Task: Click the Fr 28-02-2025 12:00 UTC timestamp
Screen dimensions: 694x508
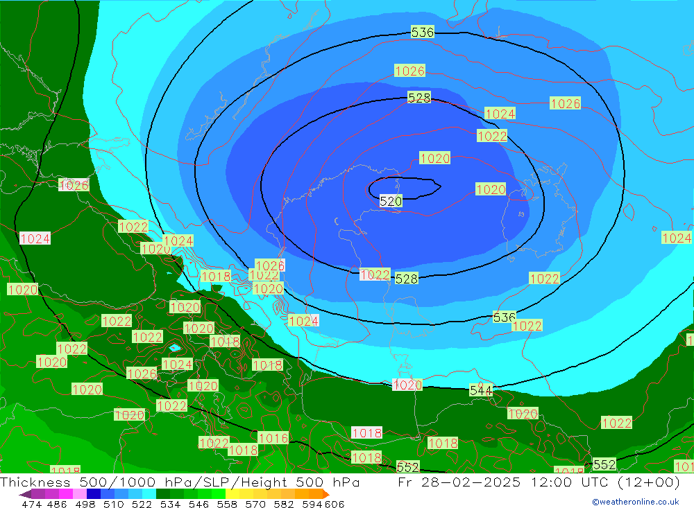Action: (539, 482)
